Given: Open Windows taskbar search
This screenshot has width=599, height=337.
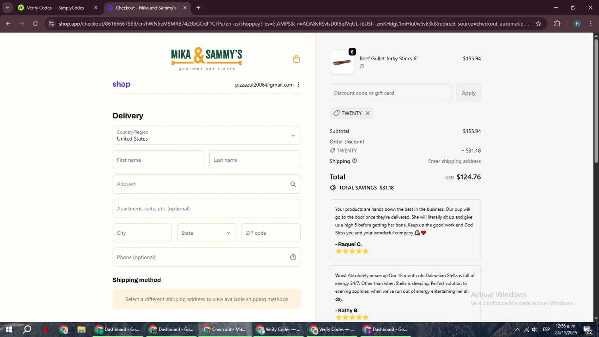Looking at the screenshot, I should (27, 329).
